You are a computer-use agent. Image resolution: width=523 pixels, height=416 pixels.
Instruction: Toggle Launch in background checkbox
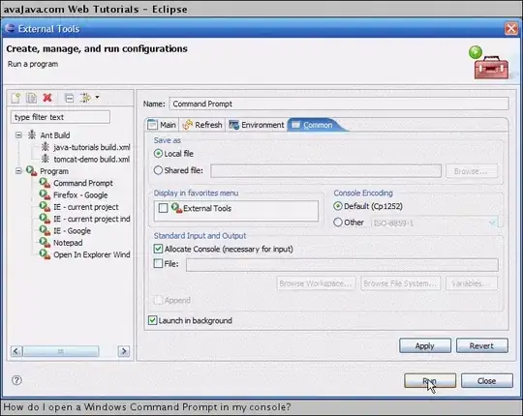152,320
